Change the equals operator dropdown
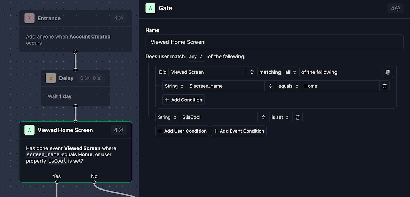 (288, 86)
